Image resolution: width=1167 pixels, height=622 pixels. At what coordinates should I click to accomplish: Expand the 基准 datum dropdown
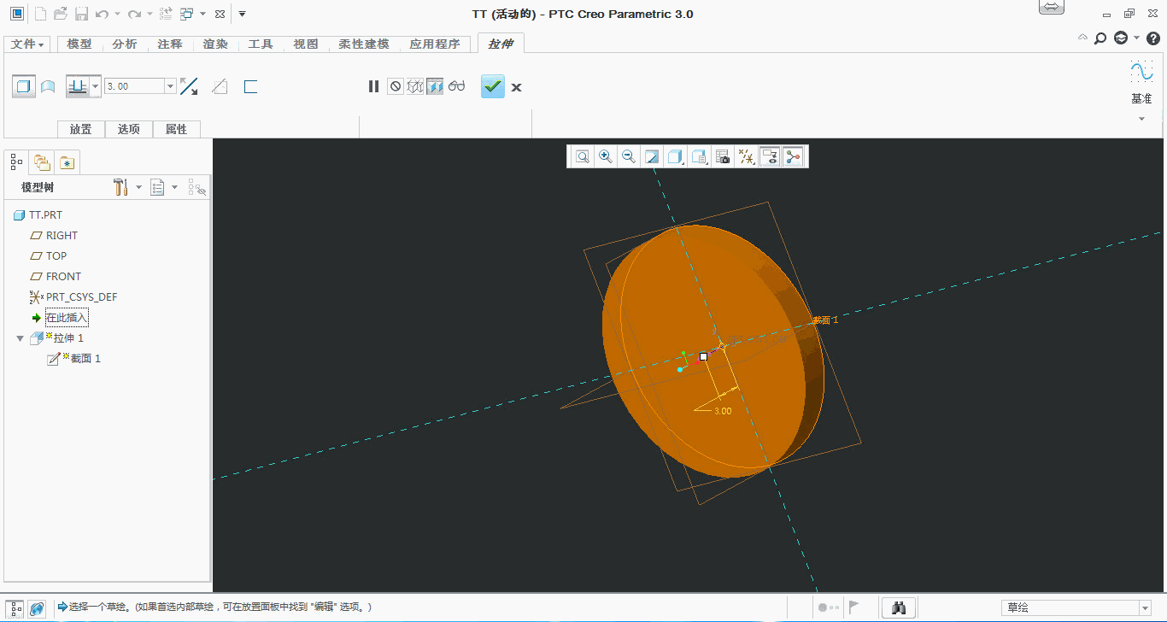(x=1141, y=119)
